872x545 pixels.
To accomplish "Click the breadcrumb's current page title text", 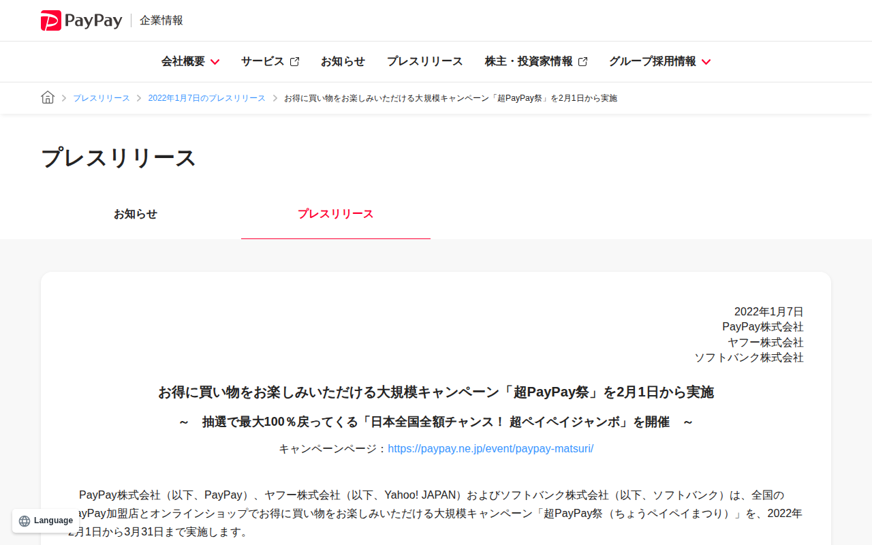I will (x=450, y=98).
